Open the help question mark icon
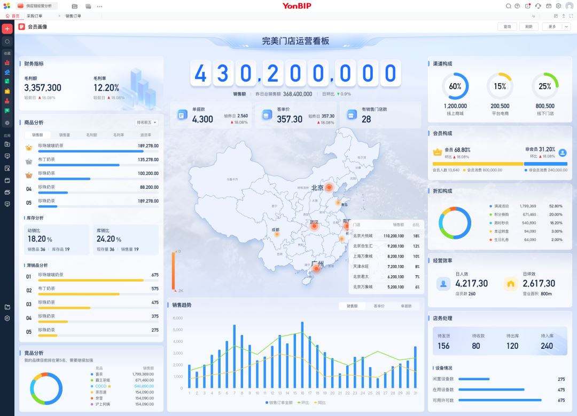The height and width of the screenshot is (416, 577). pos(517,6)
